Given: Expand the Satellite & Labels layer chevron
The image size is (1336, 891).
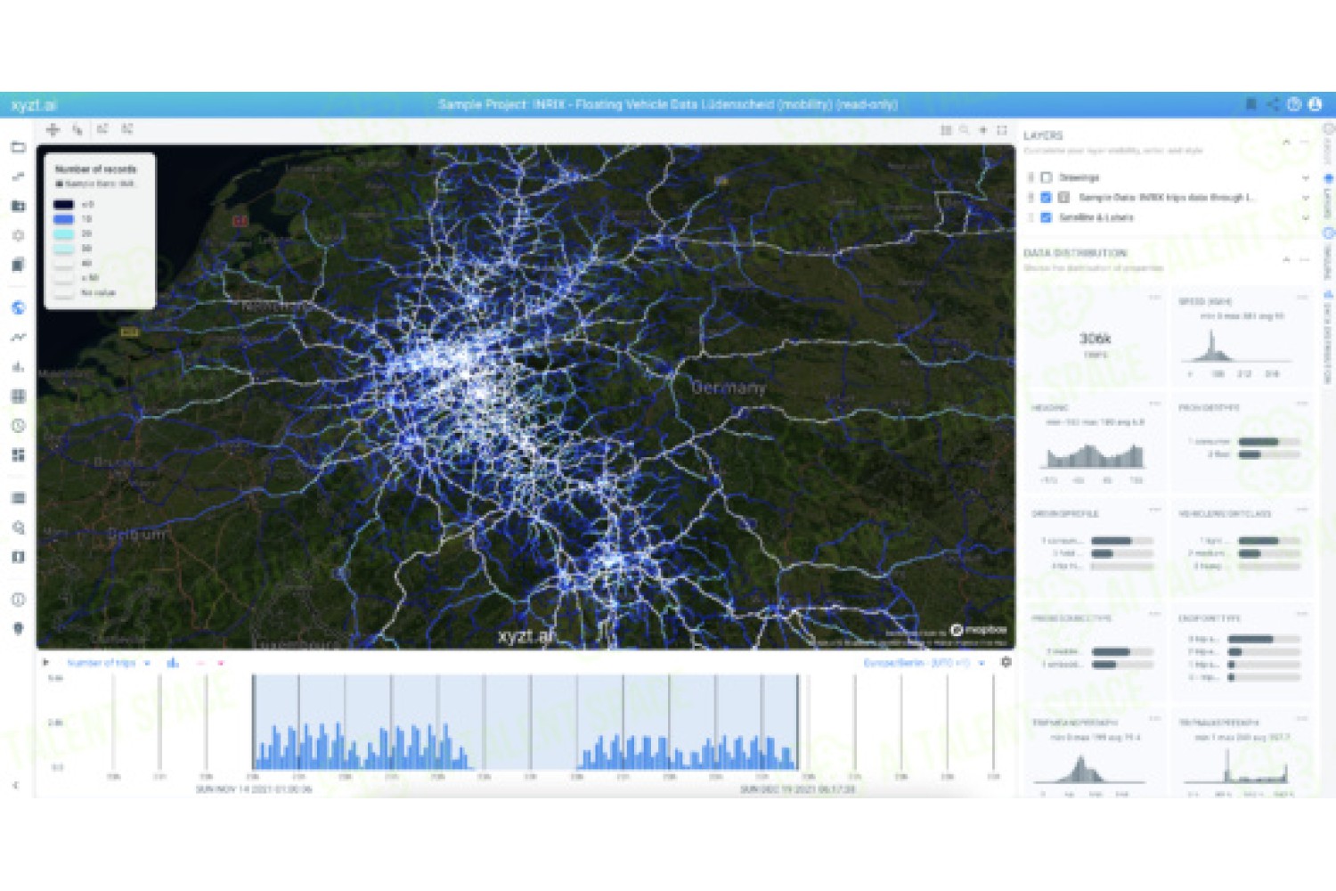Looking at the screenshot, I should [x=1306, y=217].
